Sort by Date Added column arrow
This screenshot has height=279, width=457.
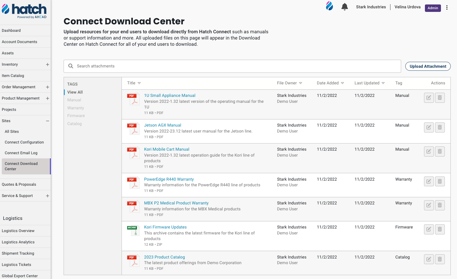click(342, 83)
